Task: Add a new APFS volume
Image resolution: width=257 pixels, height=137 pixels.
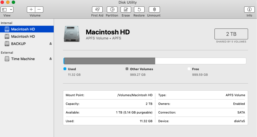Action: pyautogui.click(x=31, y=10)
